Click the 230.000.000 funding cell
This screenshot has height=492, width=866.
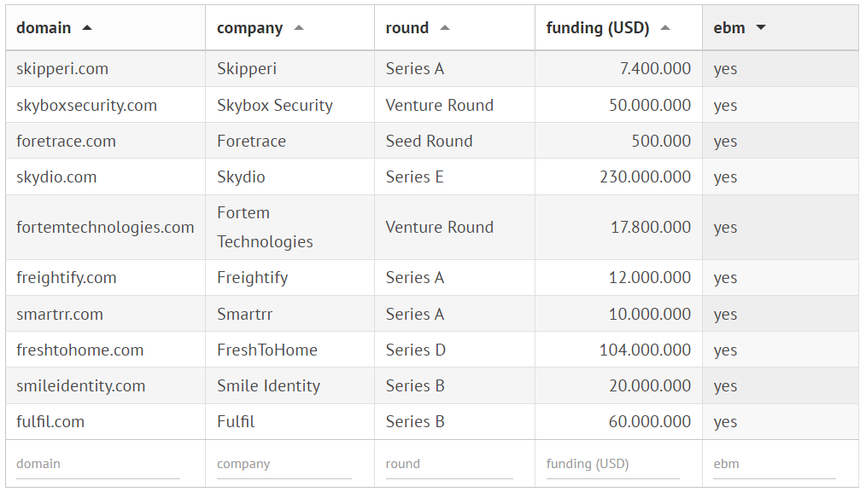click(x=645, y=177)
